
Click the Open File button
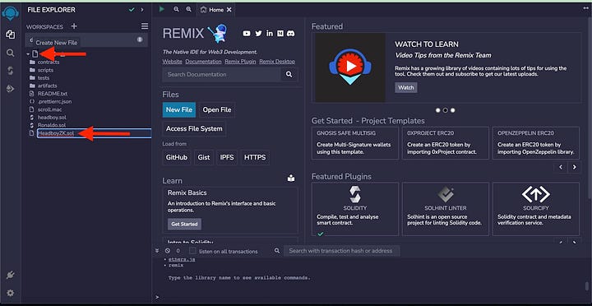click(217, 110)
